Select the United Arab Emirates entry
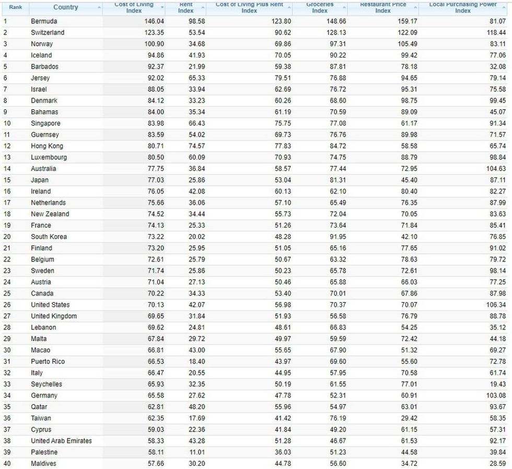This screenshot has width=512, height=469. coord(61,441)
